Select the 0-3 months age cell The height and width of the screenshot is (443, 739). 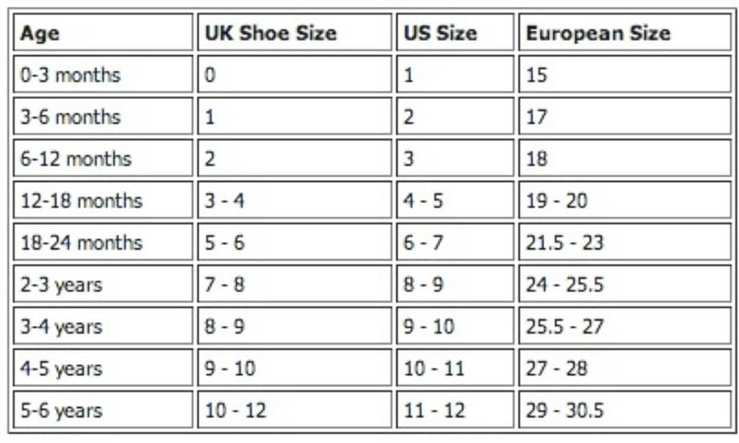point(103,74)
